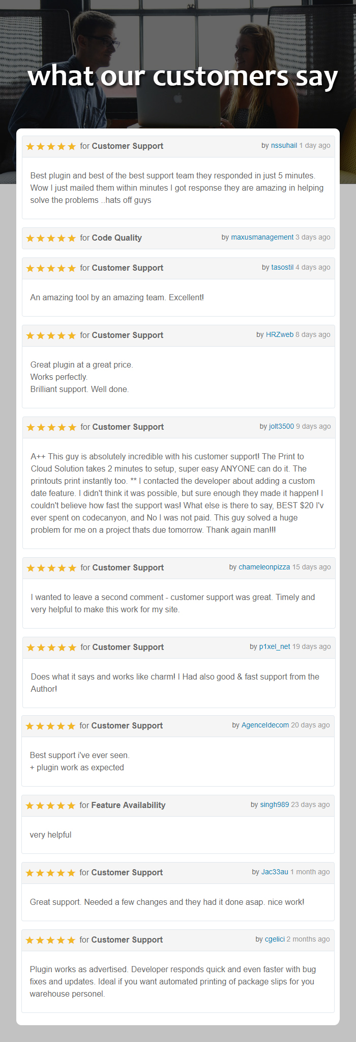
Task: Visit tasostil's reviewer profile
Action: 282,267
